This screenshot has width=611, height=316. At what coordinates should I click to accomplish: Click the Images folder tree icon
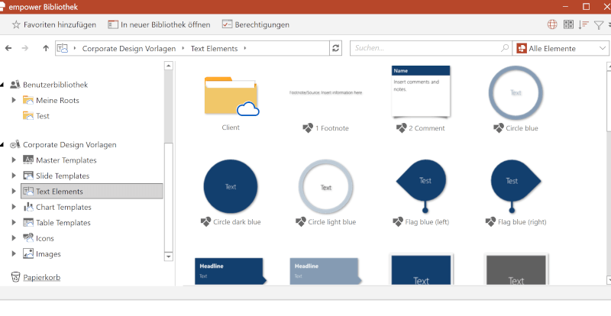point(28,253)
